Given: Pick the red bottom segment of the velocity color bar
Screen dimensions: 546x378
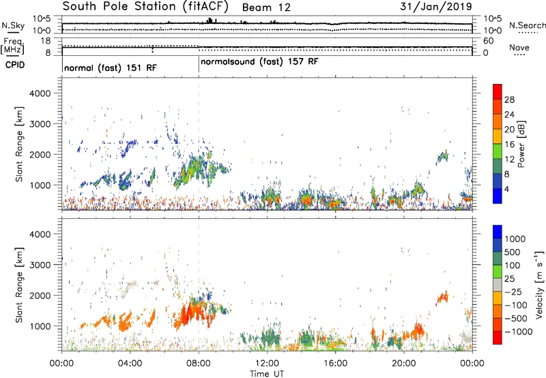Looking at the screenshot, I should [x=498, y=338].
